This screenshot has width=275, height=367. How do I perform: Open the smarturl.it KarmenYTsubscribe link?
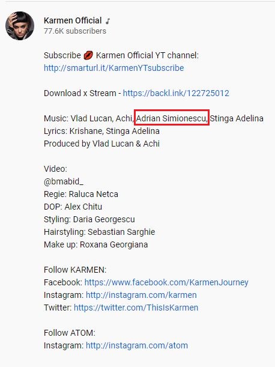tap(113, 68)
